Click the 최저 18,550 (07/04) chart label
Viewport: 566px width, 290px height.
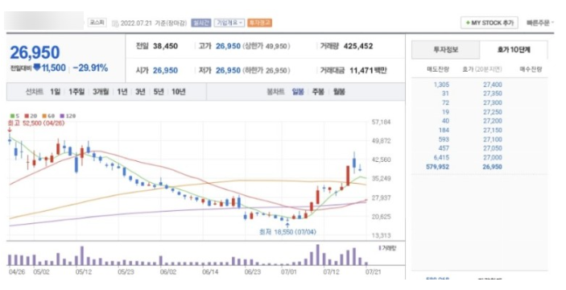(x=287, y=232)
